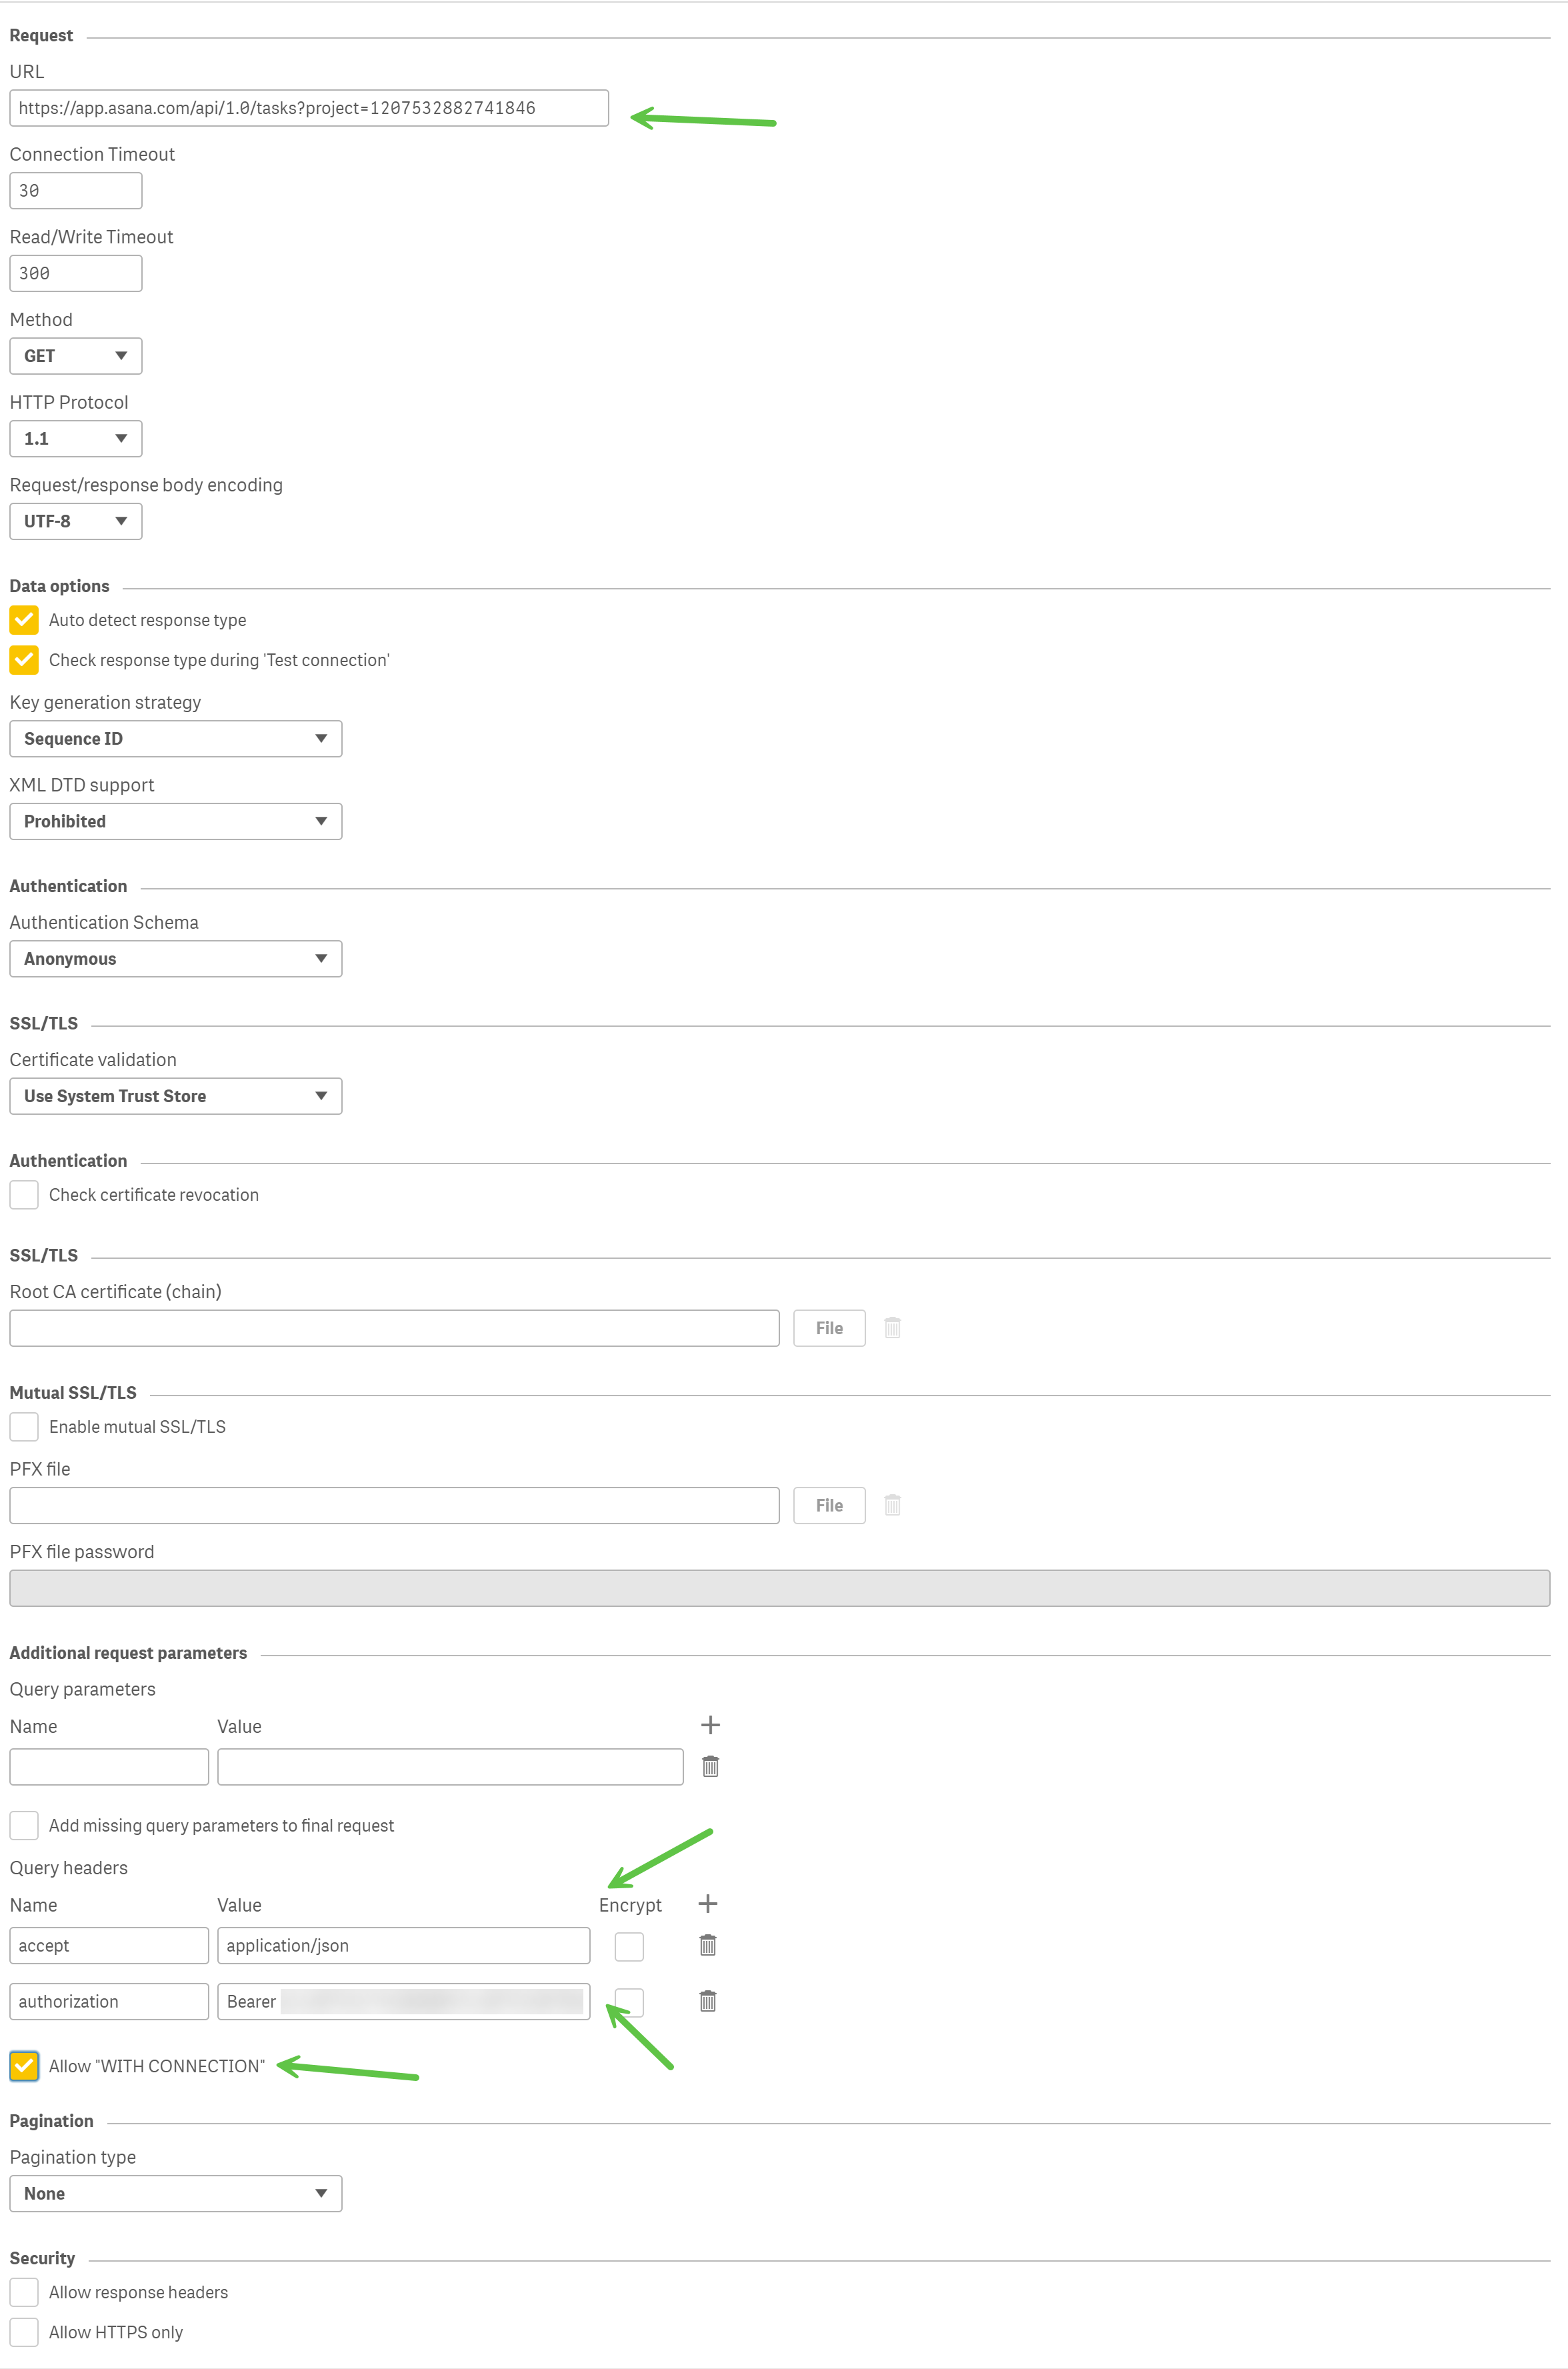Screen dimensions: 1568x2369
Task: Click File button for Root CA certificate
Action: click(x=829, y=1328)
